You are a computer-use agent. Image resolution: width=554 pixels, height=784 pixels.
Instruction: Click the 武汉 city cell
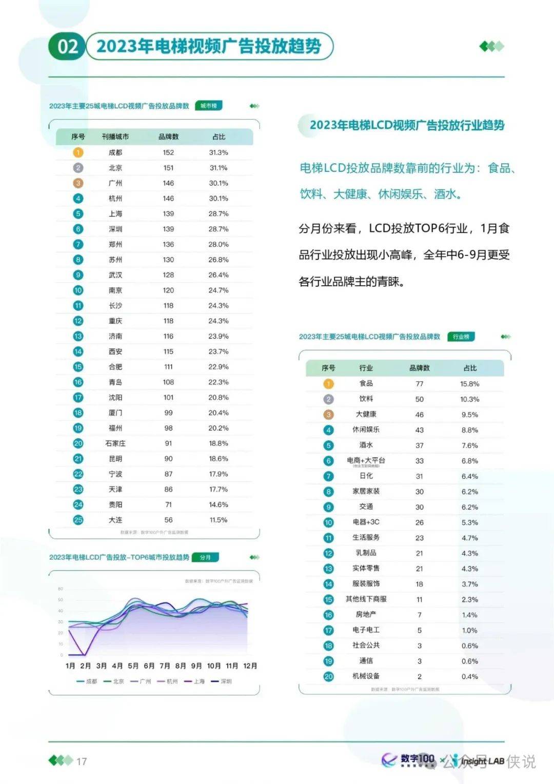(x=115, y=275)
